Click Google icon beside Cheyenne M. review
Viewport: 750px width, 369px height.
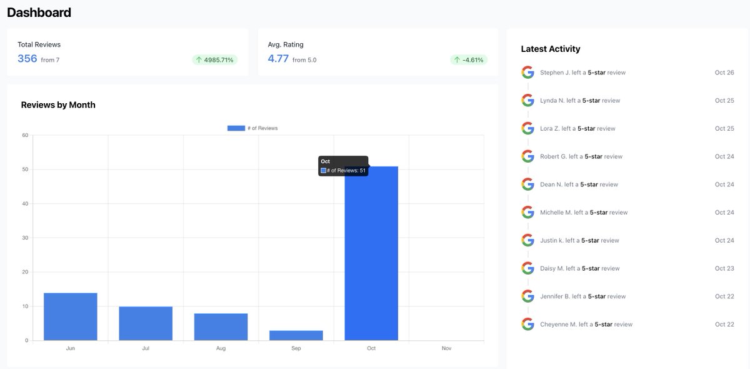coord(527,324)
